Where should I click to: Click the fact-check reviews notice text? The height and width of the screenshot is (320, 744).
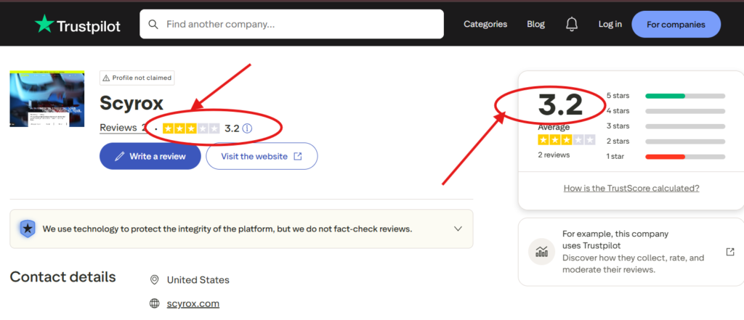pyautogui.click(x=227, y=229)
